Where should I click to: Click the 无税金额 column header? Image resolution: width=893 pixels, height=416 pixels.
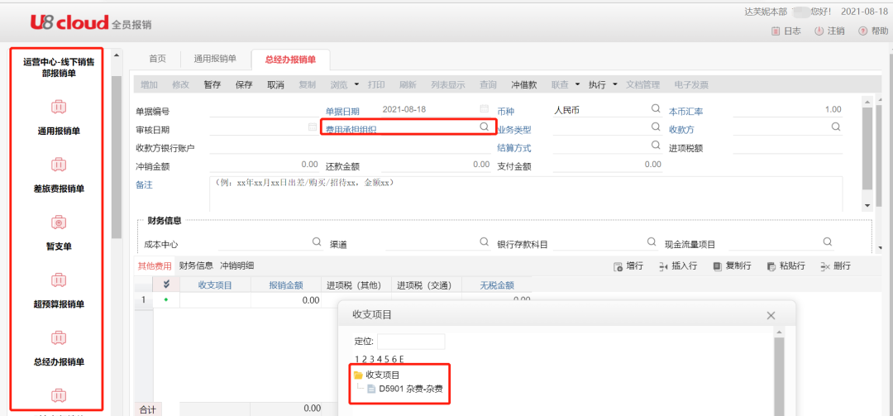point(497,285)
